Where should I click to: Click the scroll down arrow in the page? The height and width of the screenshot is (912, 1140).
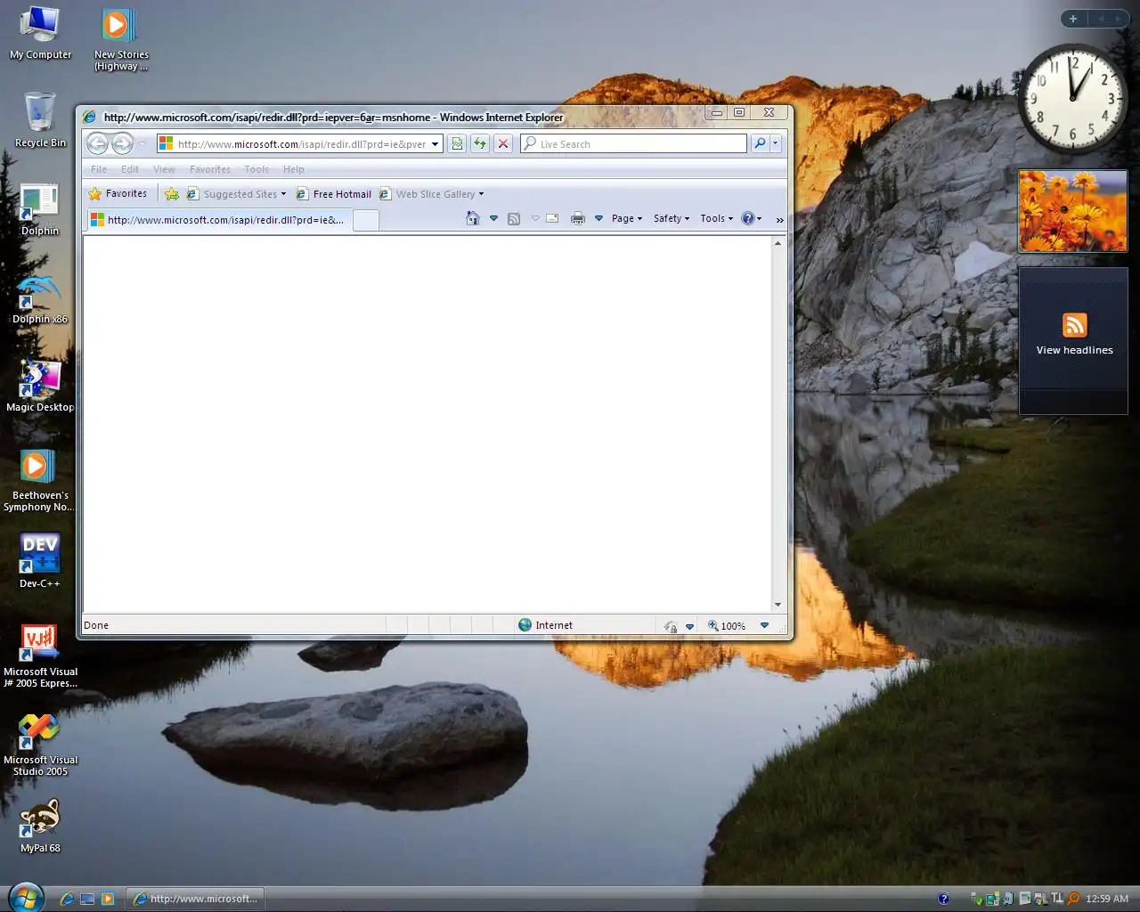click(778, 605)
